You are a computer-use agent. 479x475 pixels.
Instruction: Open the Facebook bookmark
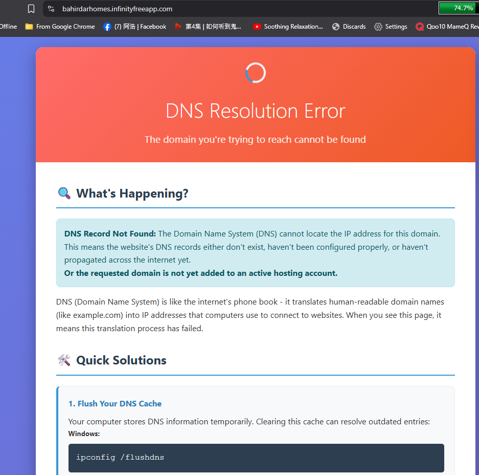tap(140, 27)
